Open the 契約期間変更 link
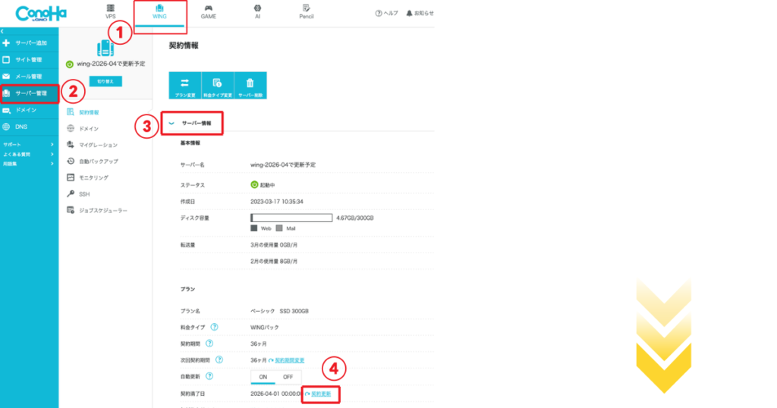 click(x=289, y=360)
